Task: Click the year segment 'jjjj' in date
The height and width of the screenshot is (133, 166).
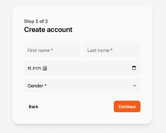Action: (x=44, y=68)
